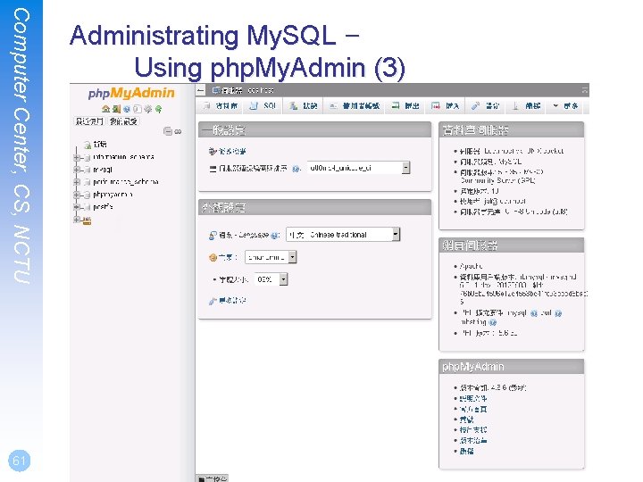Click the help icon next to Language label
643x482 pixels.
274,236
